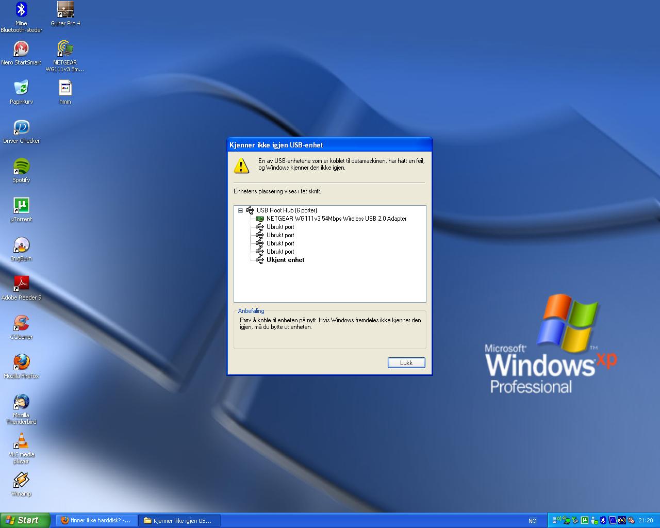
Task: Select the Driver Checker shortcut
Action: [x=21, y=131]
